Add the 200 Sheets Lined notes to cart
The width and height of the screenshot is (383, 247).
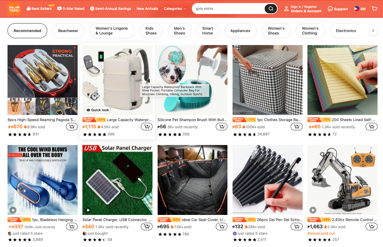pyautogui.click(x=371, y=127)
